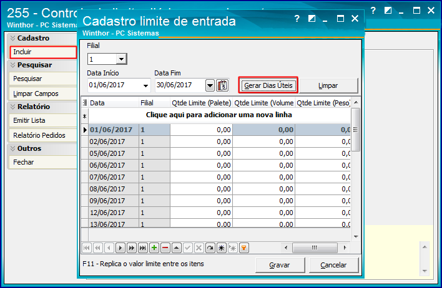442x288 pixels.
Task: Open the Data Início date dropdown
Action: pos(145,85)
